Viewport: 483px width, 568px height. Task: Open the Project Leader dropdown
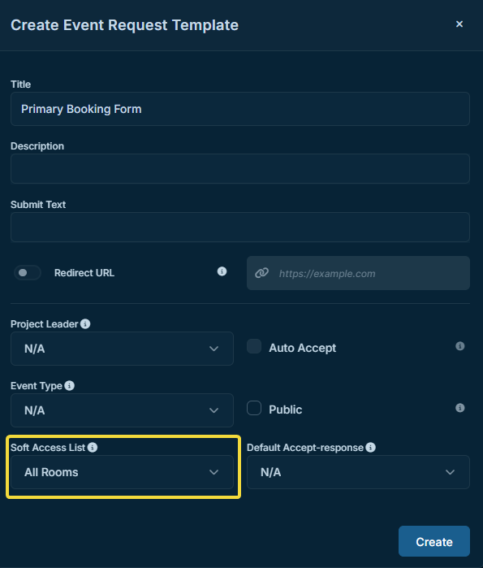coord(122,349)
